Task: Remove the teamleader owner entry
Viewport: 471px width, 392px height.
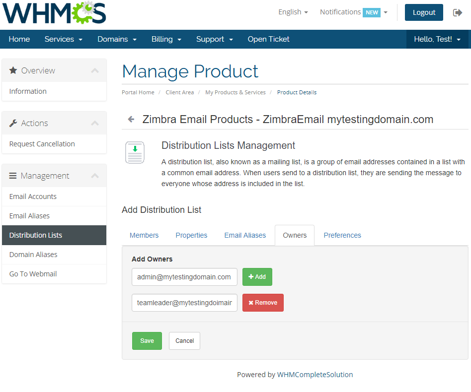Action: [x=263, y=303]
